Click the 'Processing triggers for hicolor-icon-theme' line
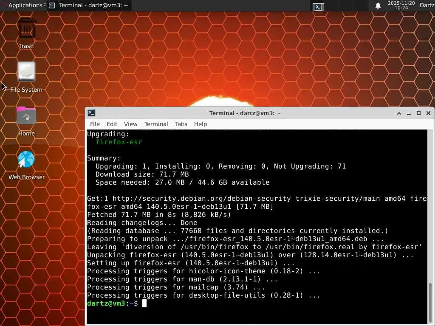435x326 pixels. click(203, 271)
